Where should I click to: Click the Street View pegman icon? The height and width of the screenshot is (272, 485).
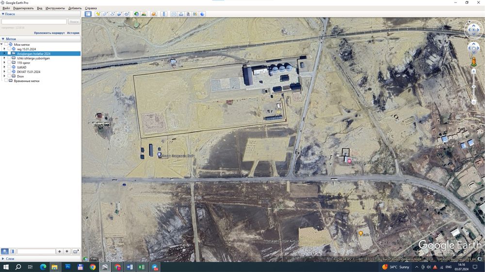click(x=473, y=61)
